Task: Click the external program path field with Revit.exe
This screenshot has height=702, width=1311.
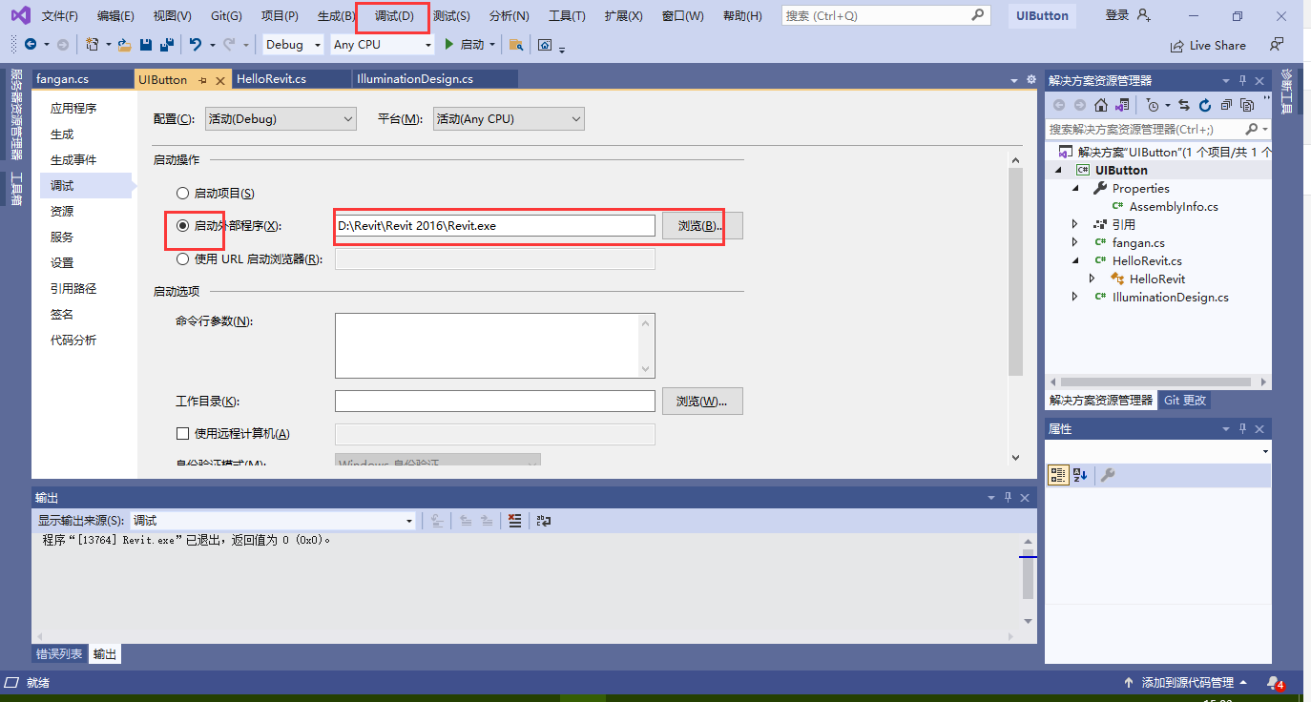Action: (495, 226)
